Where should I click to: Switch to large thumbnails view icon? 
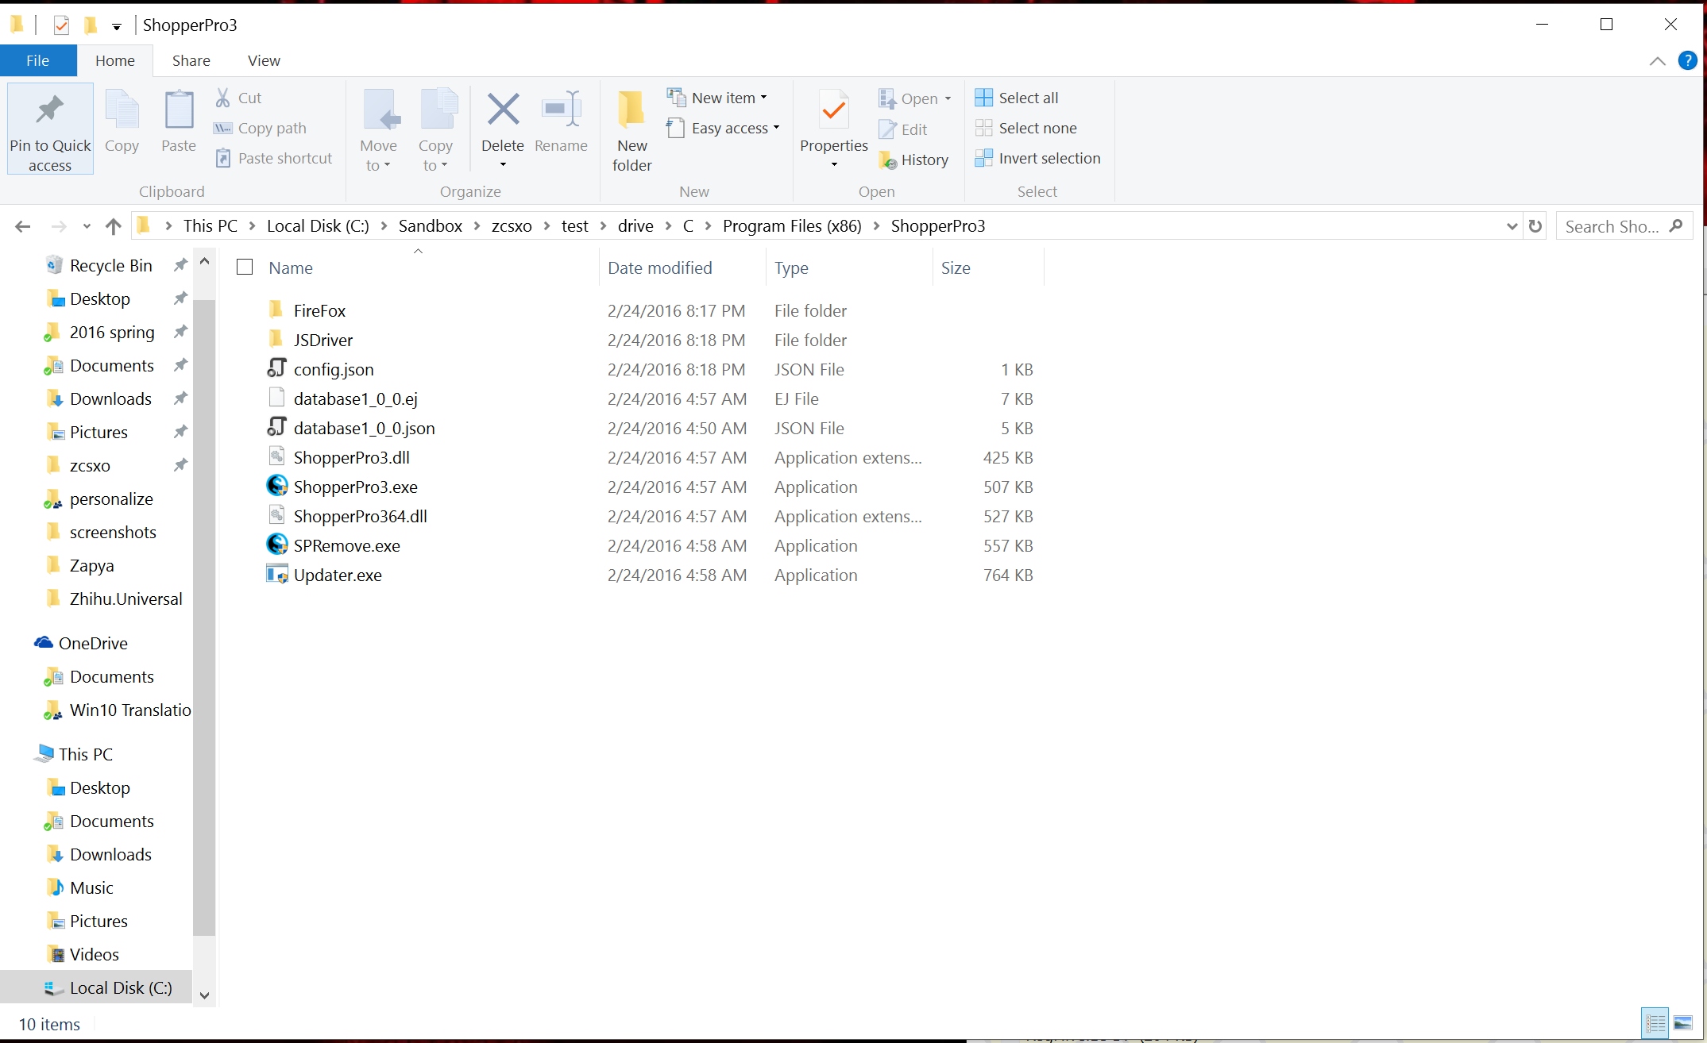coord(1683,1023)
